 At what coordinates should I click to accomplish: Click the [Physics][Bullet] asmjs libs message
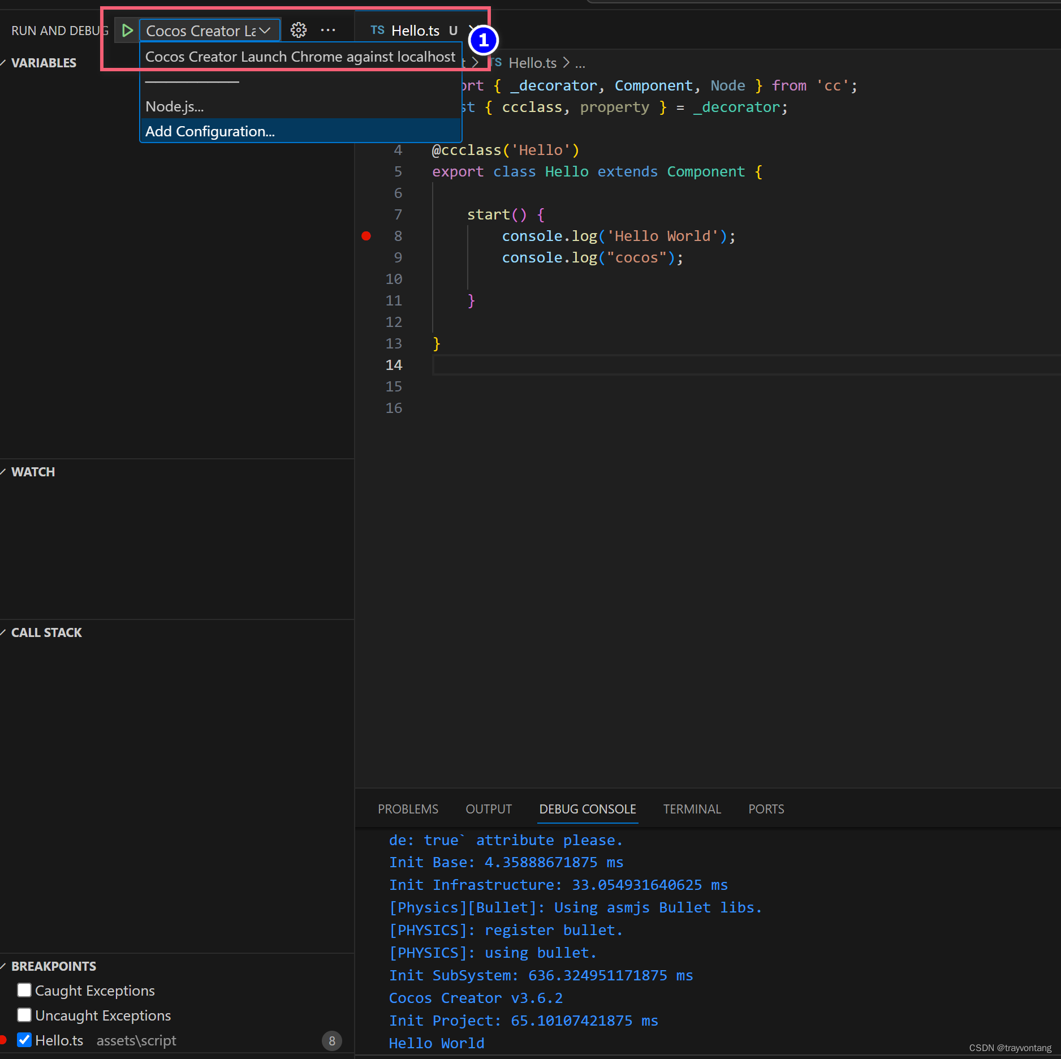tap(575, 907)
